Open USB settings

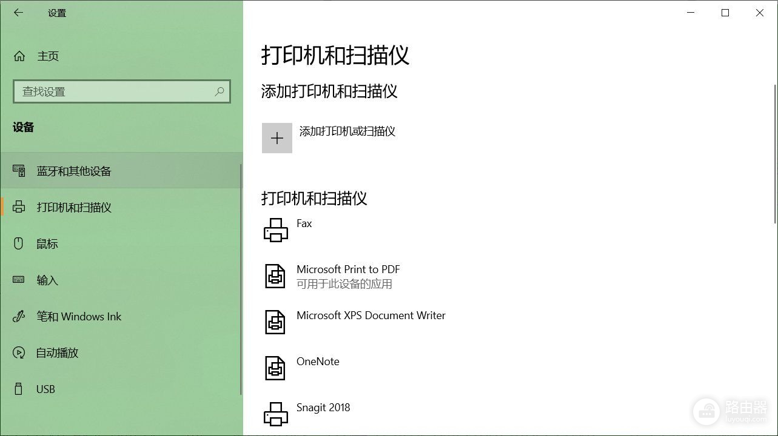point(121,389)
